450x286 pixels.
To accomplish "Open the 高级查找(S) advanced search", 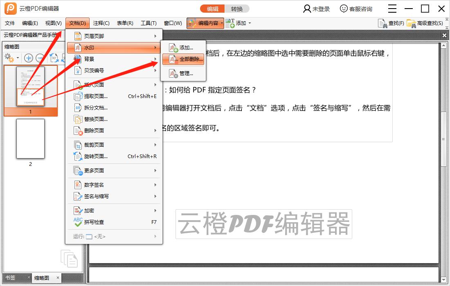I will point(410,23).
